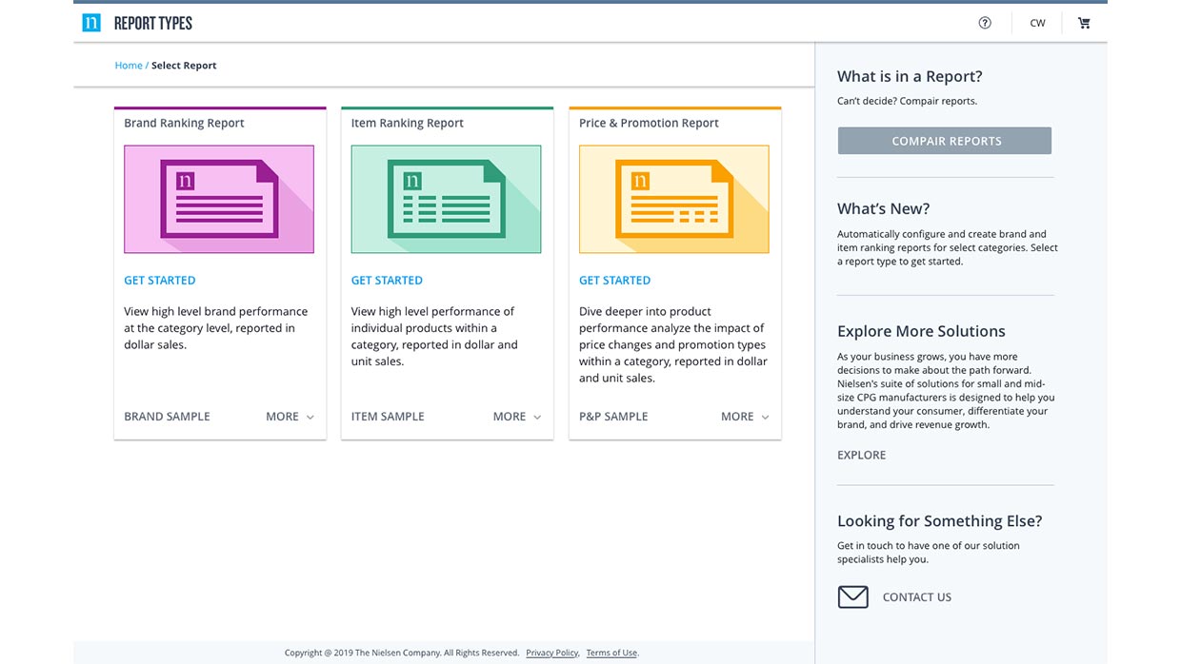
Task: Click the EXPLORE link
Action: pos(861,455)
